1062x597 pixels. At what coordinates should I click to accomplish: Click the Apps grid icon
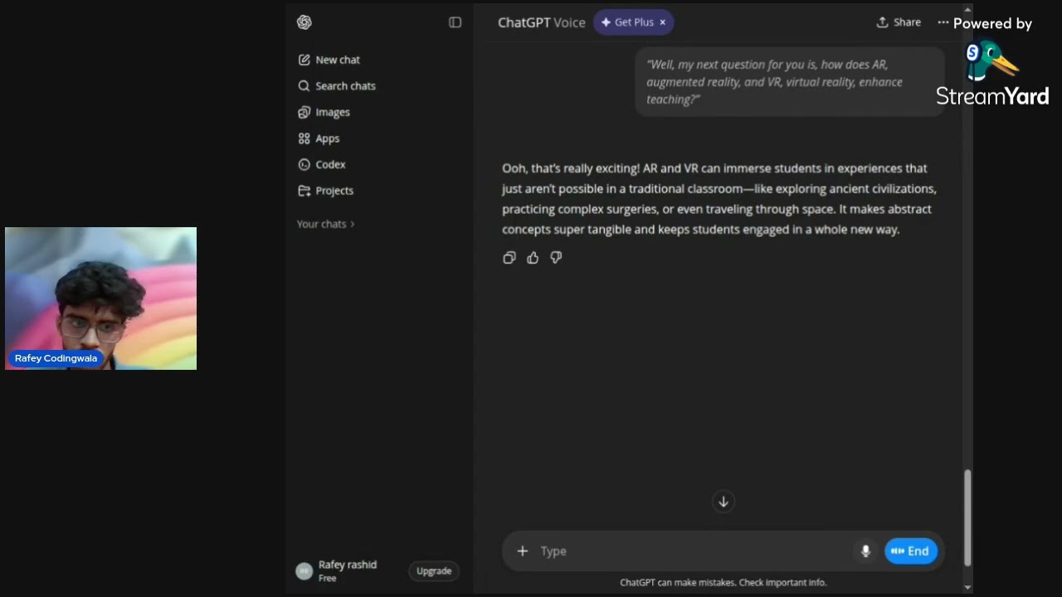click(x=304, y=138)
